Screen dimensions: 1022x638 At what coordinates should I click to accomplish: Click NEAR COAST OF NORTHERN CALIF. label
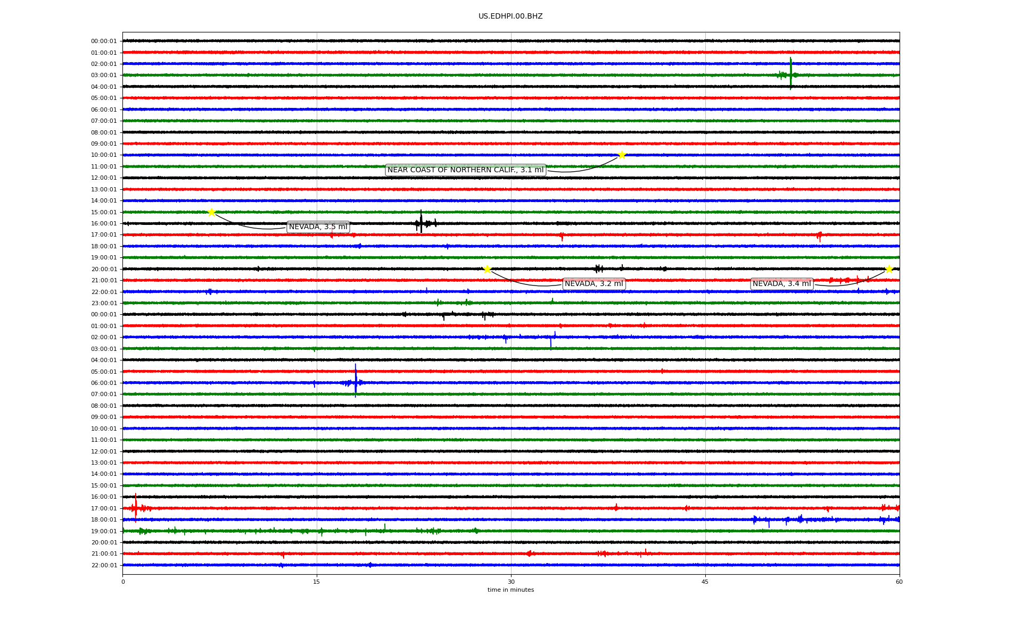(x=465, y=170)
